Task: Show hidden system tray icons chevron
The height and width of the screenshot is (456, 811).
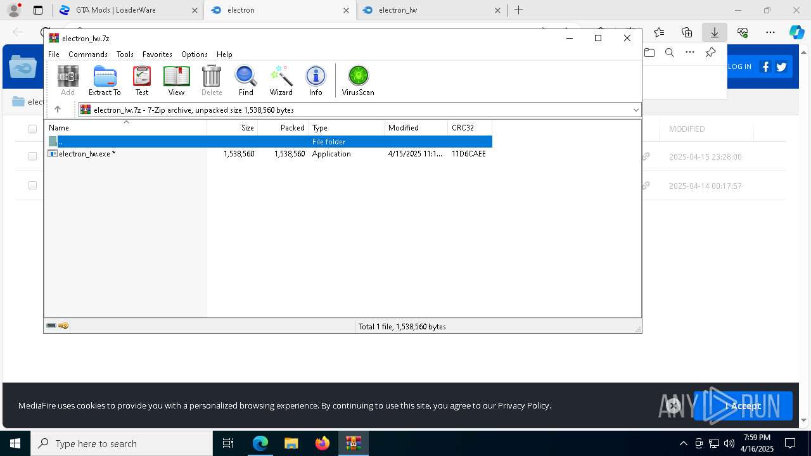Action: [x=683, y=443]
